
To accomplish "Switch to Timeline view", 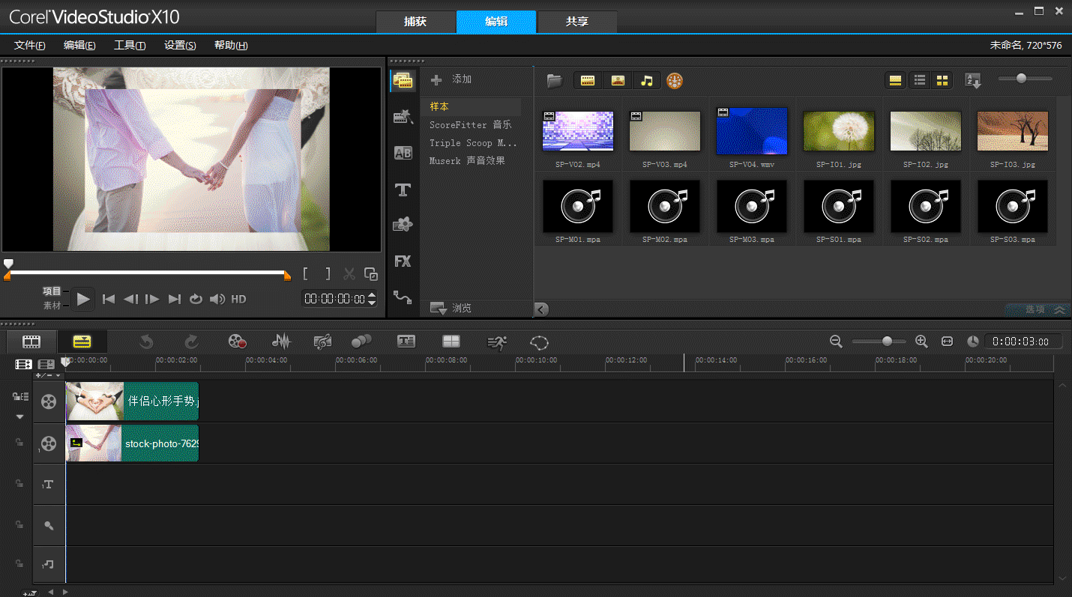I will (82, 342).
